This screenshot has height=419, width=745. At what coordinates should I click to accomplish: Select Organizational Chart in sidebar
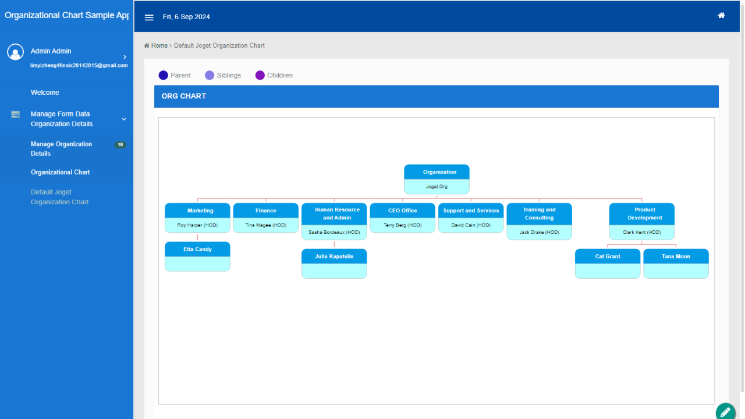click(60, 172)
